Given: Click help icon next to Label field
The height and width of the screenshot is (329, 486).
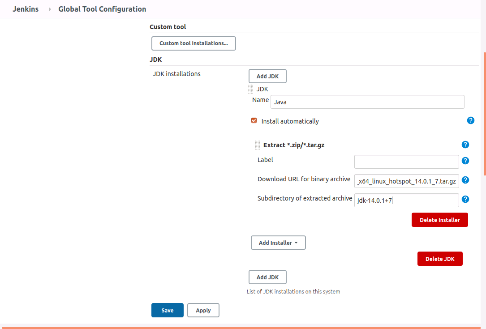Looking at the screenshot, I should (465, 161).
